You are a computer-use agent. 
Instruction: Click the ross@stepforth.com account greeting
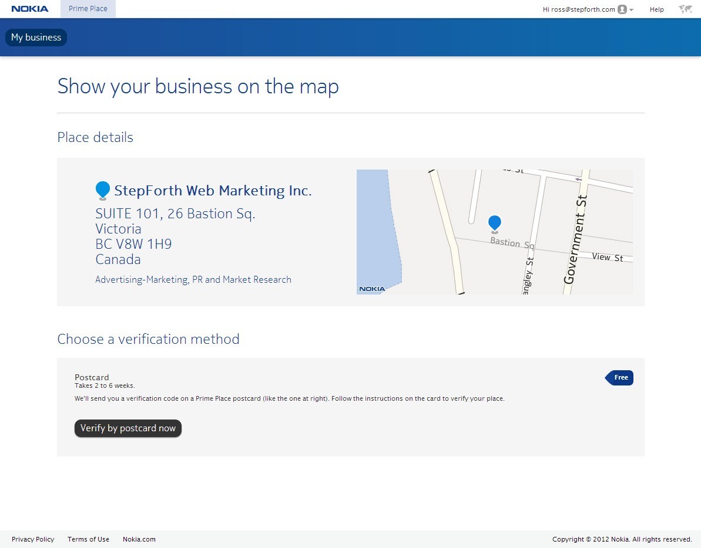click(x=579, y=9)
